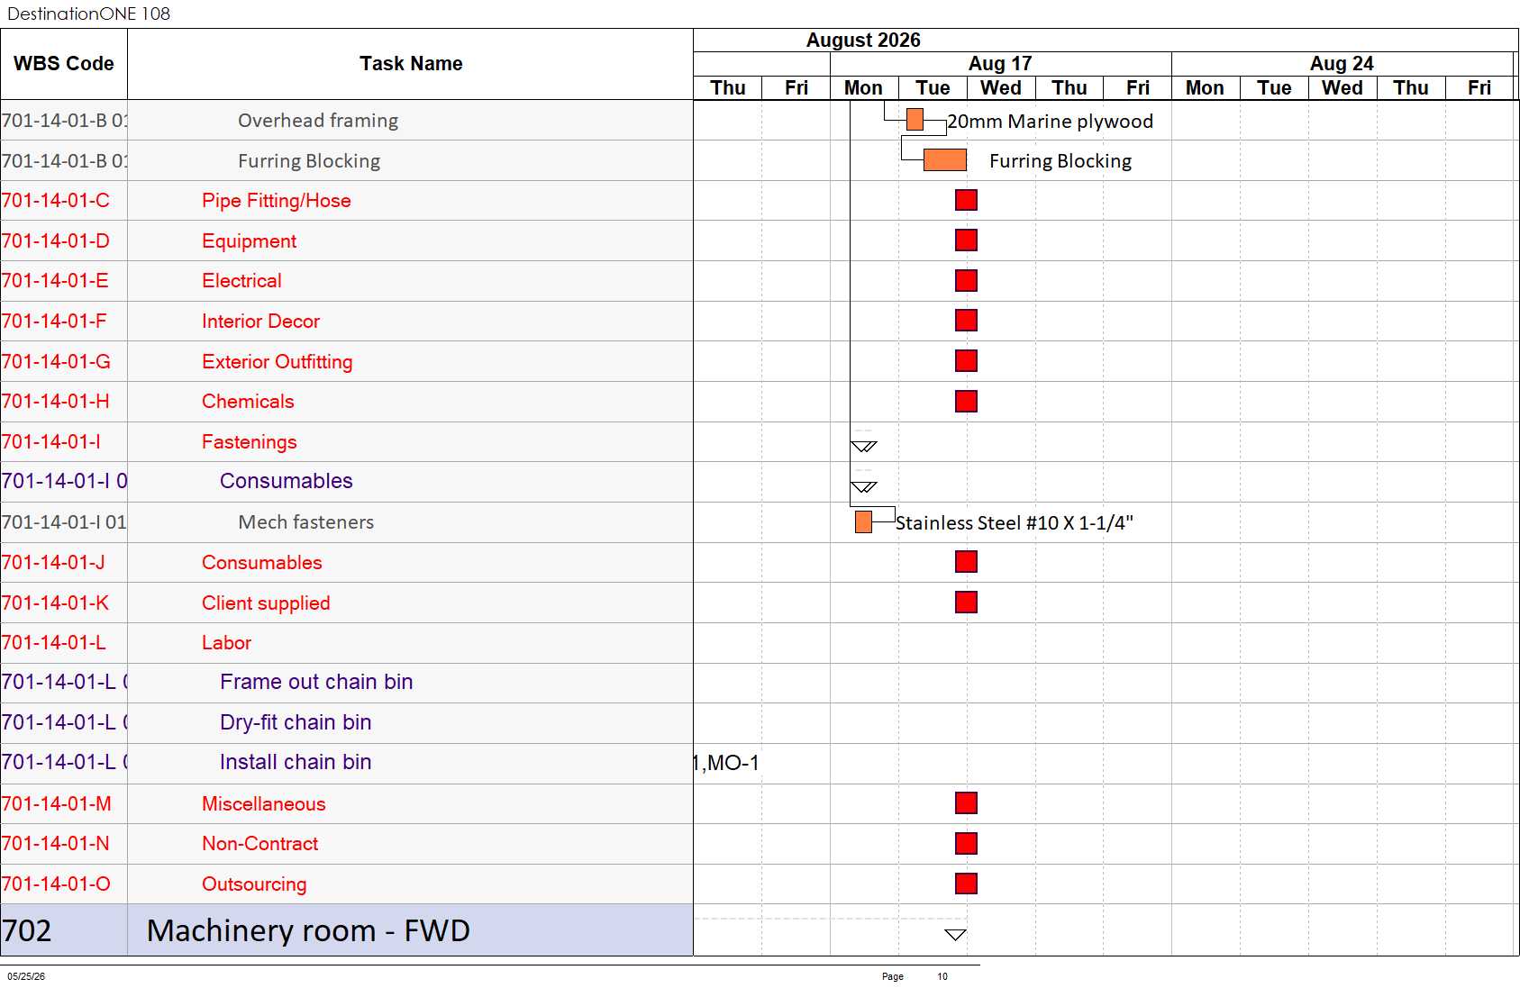1520x988 pixels.
Task: Click the red milestone in row 701-14-01-J
Action: (966, 562)
